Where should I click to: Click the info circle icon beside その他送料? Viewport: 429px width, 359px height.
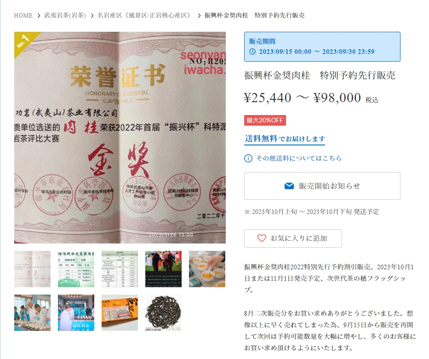[x=248, y=158]
